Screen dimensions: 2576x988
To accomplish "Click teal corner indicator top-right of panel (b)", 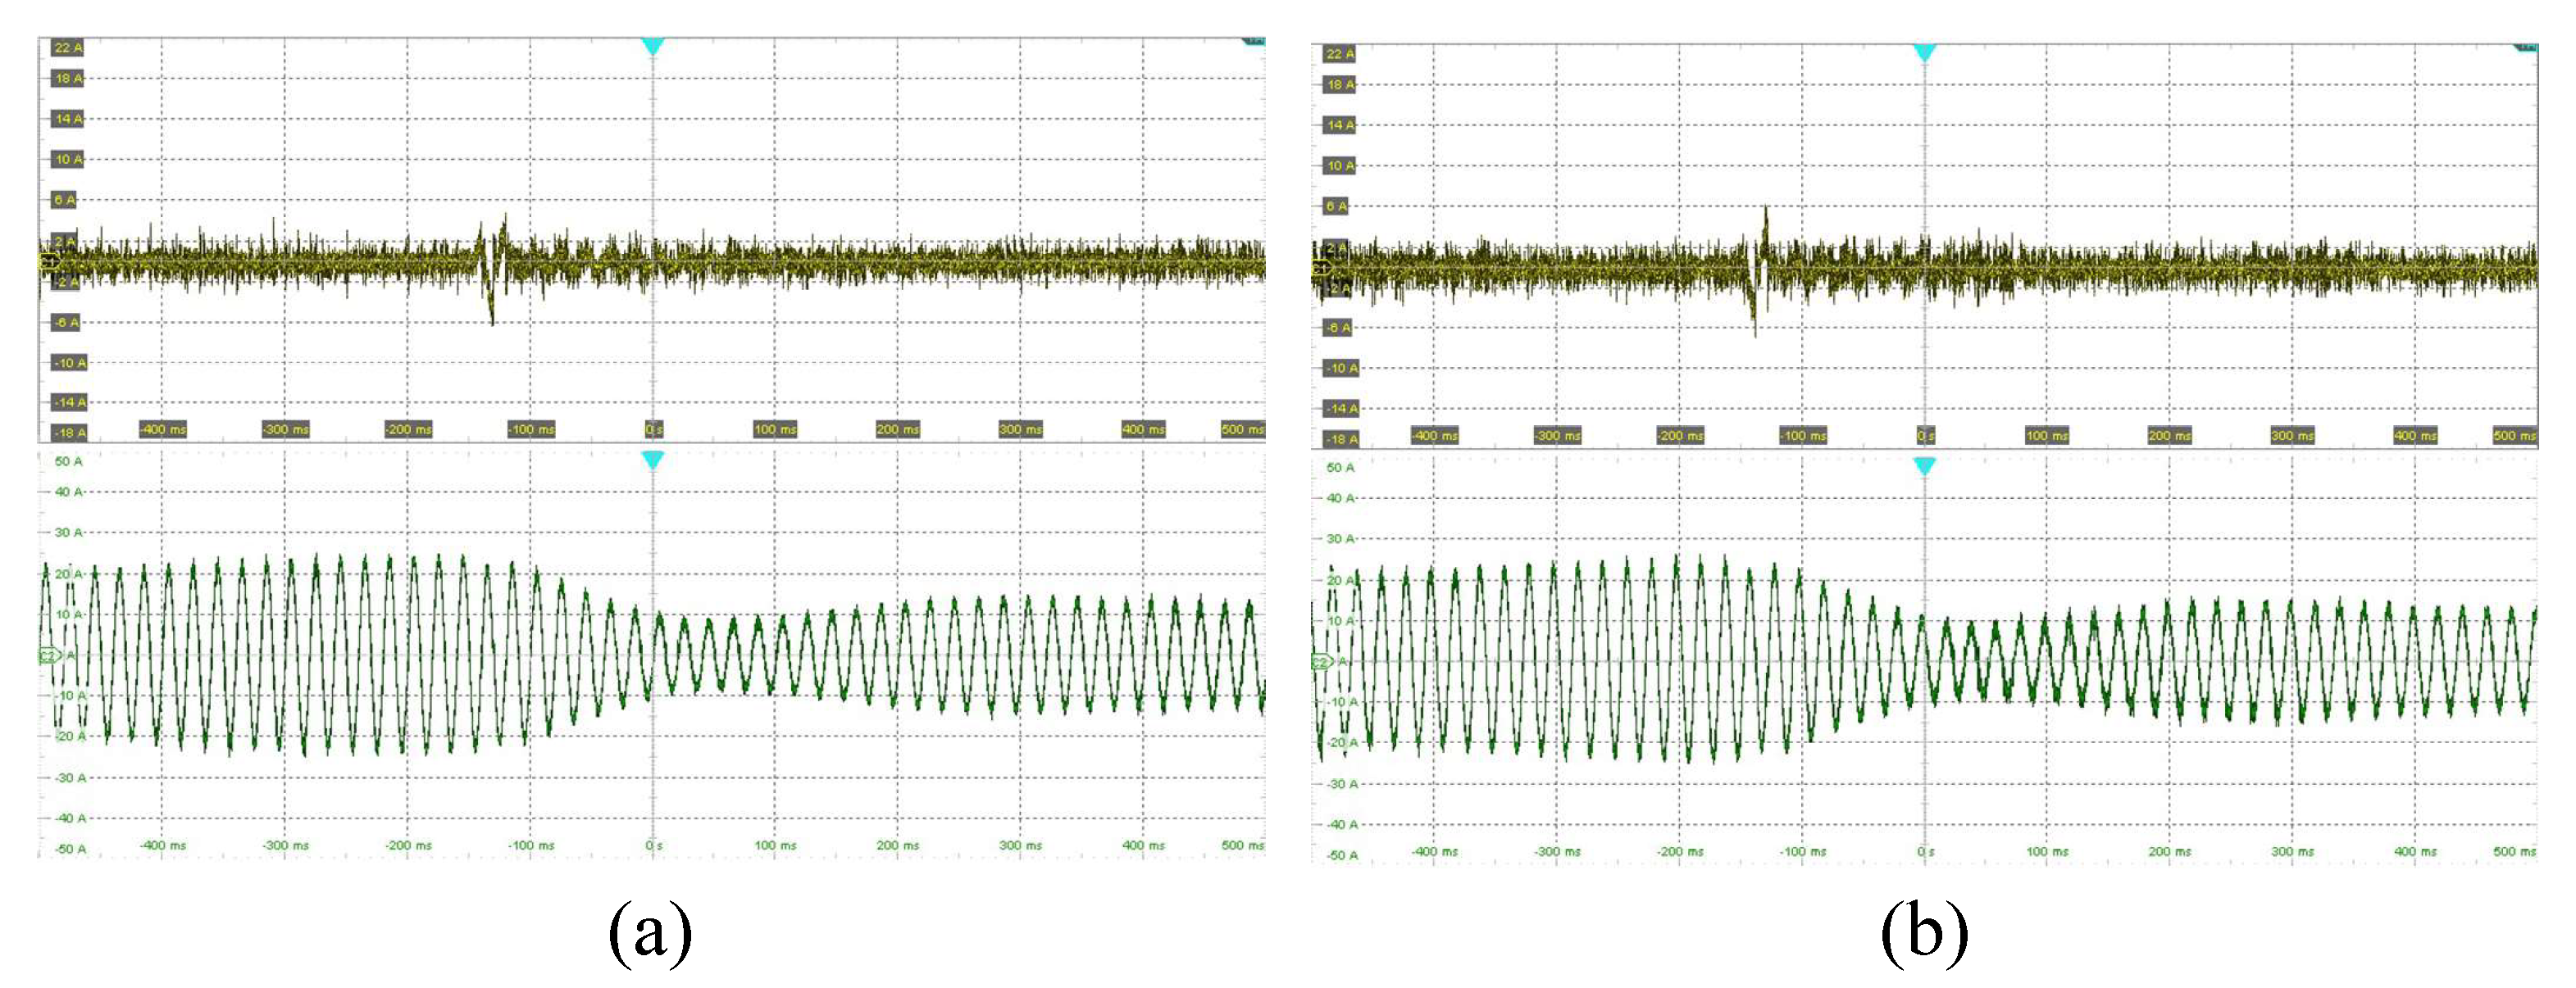I will [2526, 47].
